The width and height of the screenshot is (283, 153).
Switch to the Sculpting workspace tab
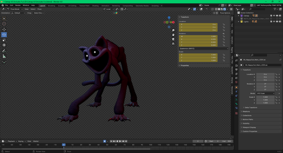click(x=61, y=6)
